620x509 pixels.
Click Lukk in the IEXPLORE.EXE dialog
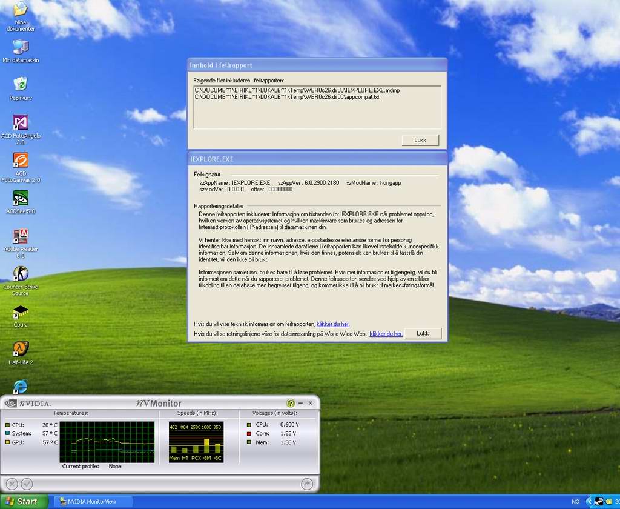pos(423,333)
